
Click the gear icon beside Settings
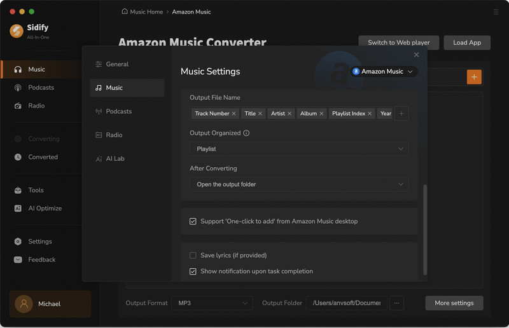pos(18,242)
